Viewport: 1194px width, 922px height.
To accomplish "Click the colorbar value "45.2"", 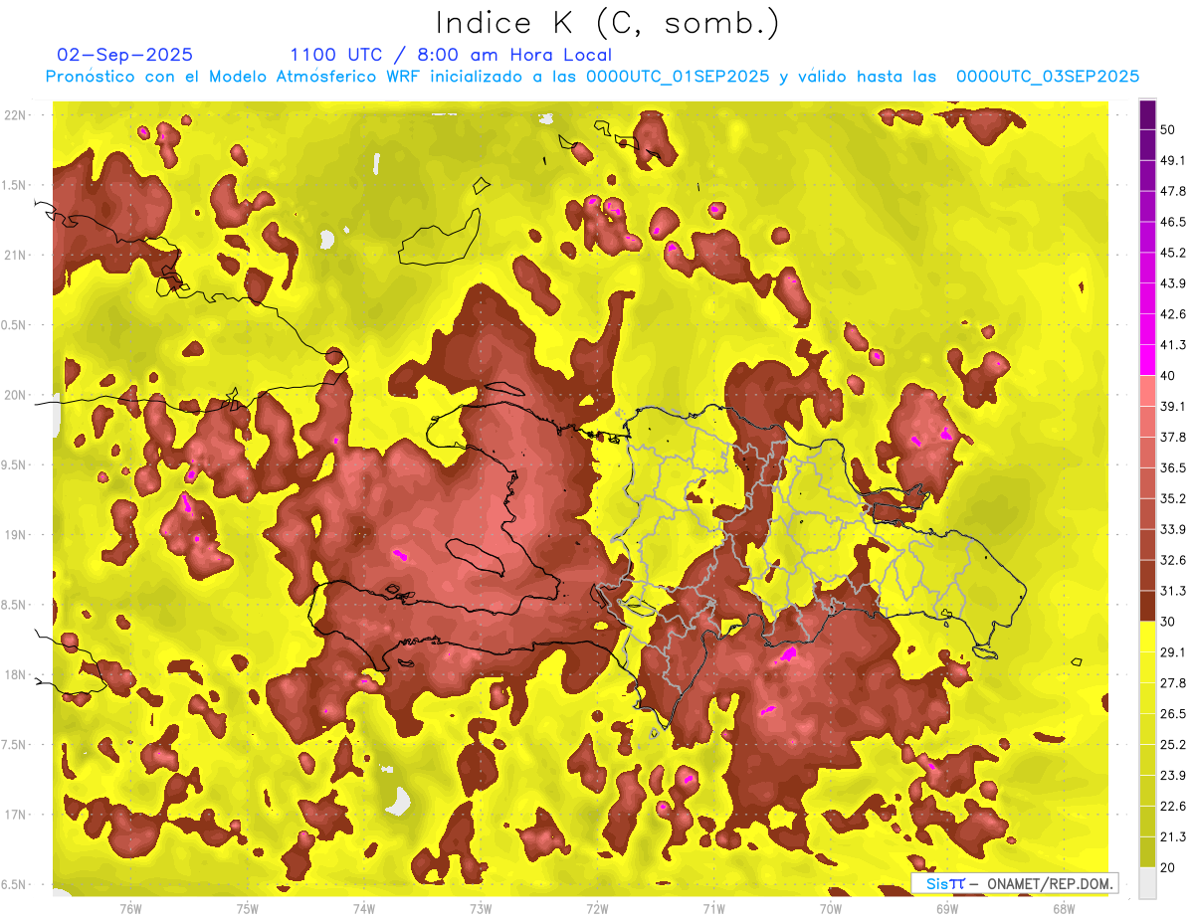I will (1172, 253).
